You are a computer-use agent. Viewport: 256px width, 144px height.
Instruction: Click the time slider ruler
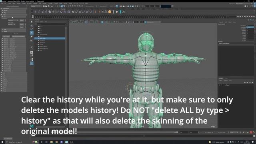[129, 17]
